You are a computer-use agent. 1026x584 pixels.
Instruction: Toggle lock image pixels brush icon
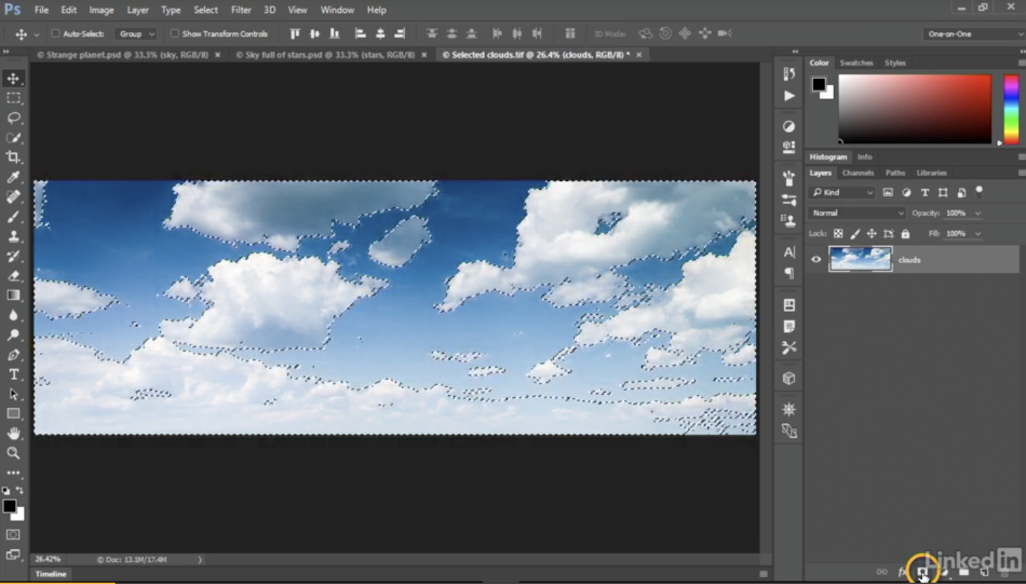855,234
